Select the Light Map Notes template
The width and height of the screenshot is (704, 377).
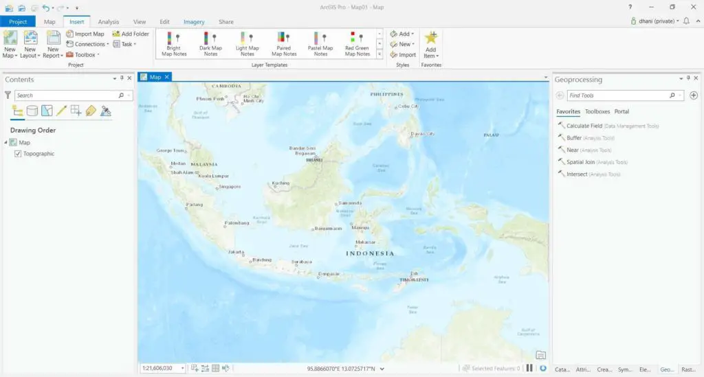pos(247,44)
